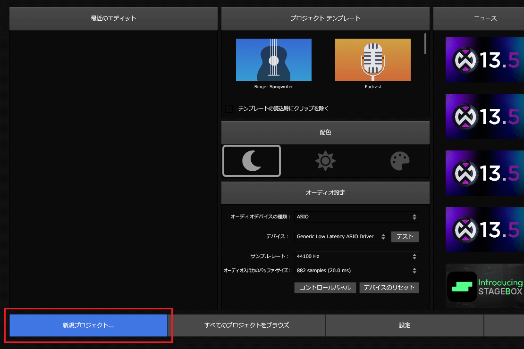
Task: Click 新規プロジェクト... to create a project
Action: pos(88,325)
